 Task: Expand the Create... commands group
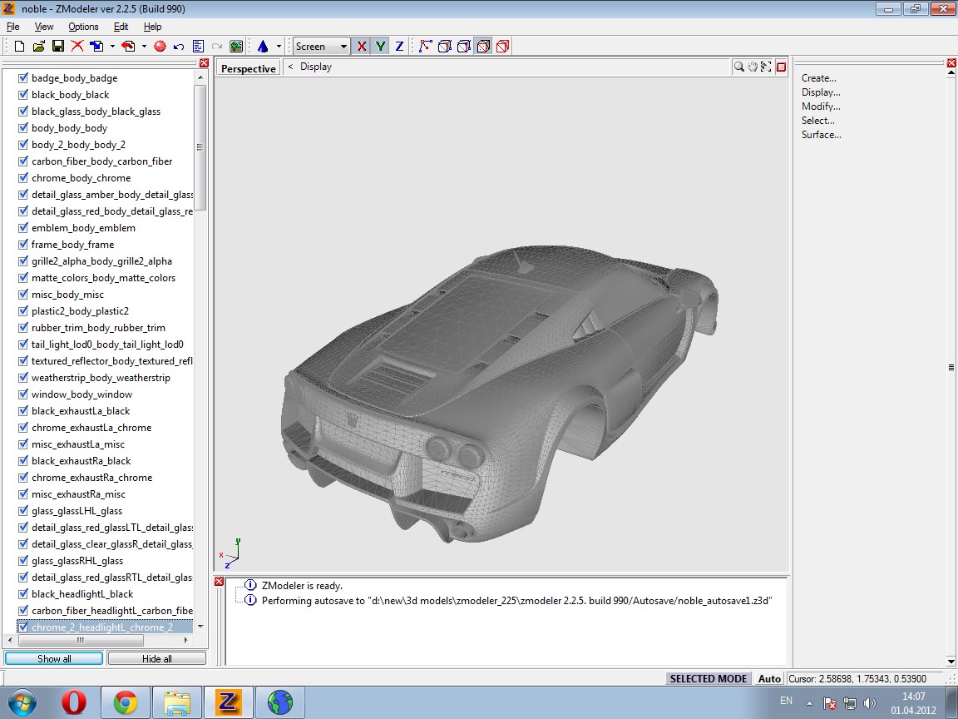point(819,78)
